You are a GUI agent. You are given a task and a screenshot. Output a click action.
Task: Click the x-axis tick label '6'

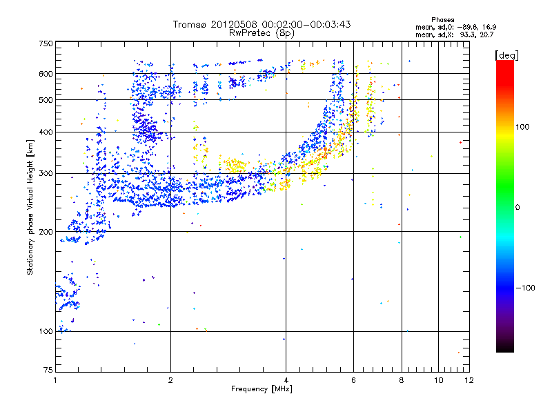[353, 380]
